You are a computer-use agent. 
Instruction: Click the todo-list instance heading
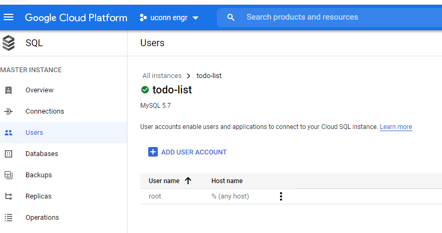(x=172, y=90)
